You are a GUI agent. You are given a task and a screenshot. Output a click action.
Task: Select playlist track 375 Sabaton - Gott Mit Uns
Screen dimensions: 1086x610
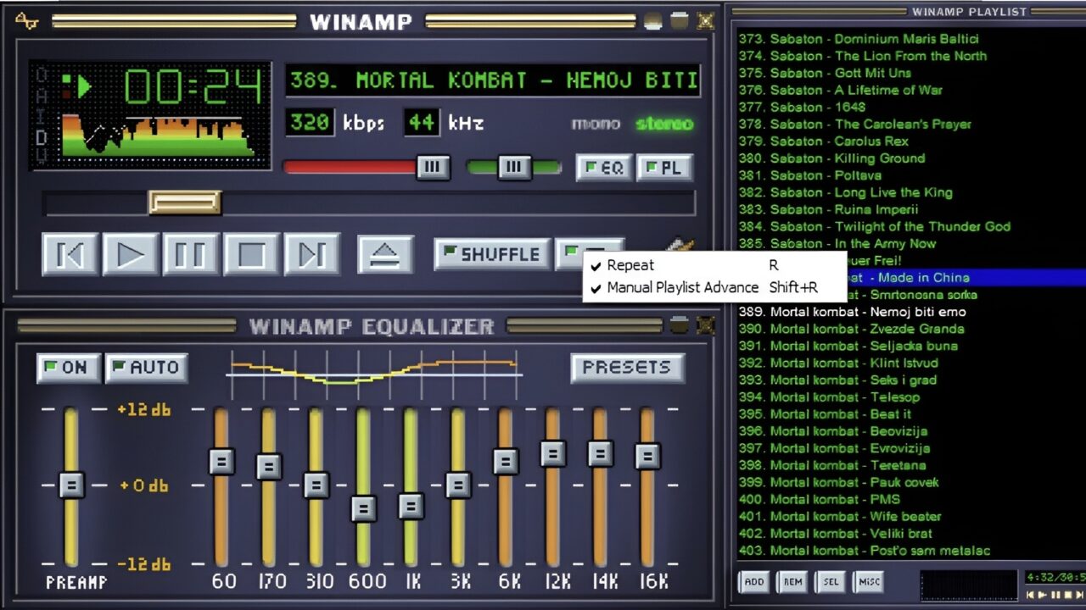click(x=825, y=72)
